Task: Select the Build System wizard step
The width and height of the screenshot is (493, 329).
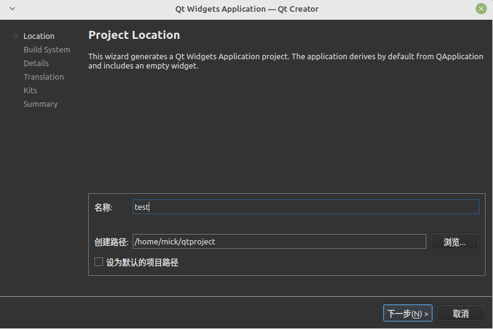Action: [x=46, y=49]
